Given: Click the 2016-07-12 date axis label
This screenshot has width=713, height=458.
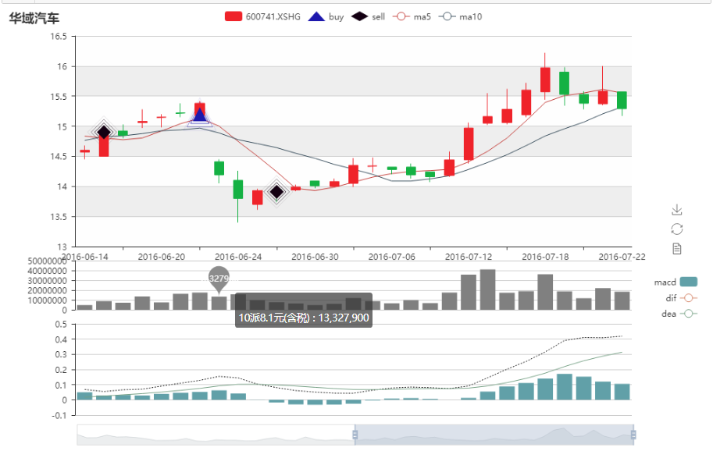Looking at the screenshot, I should click(469, 257).
